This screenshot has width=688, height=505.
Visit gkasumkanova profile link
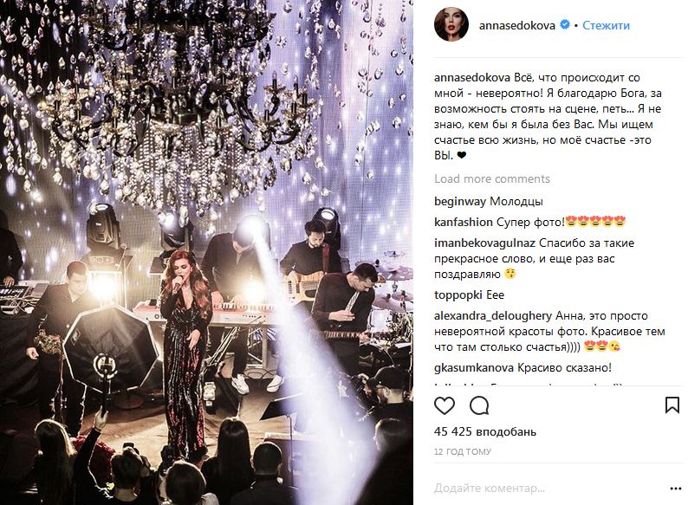click(x=473, y=367)
